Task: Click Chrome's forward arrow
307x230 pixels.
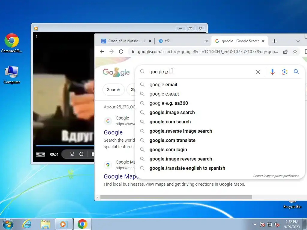Action: click(112, 52)
